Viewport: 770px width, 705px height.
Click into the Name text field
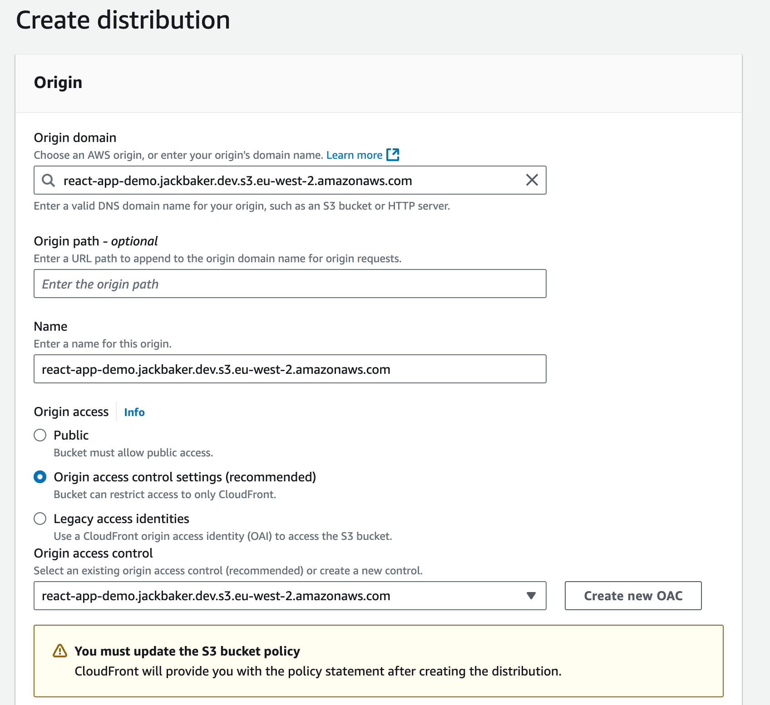click(x=290, y=369)
